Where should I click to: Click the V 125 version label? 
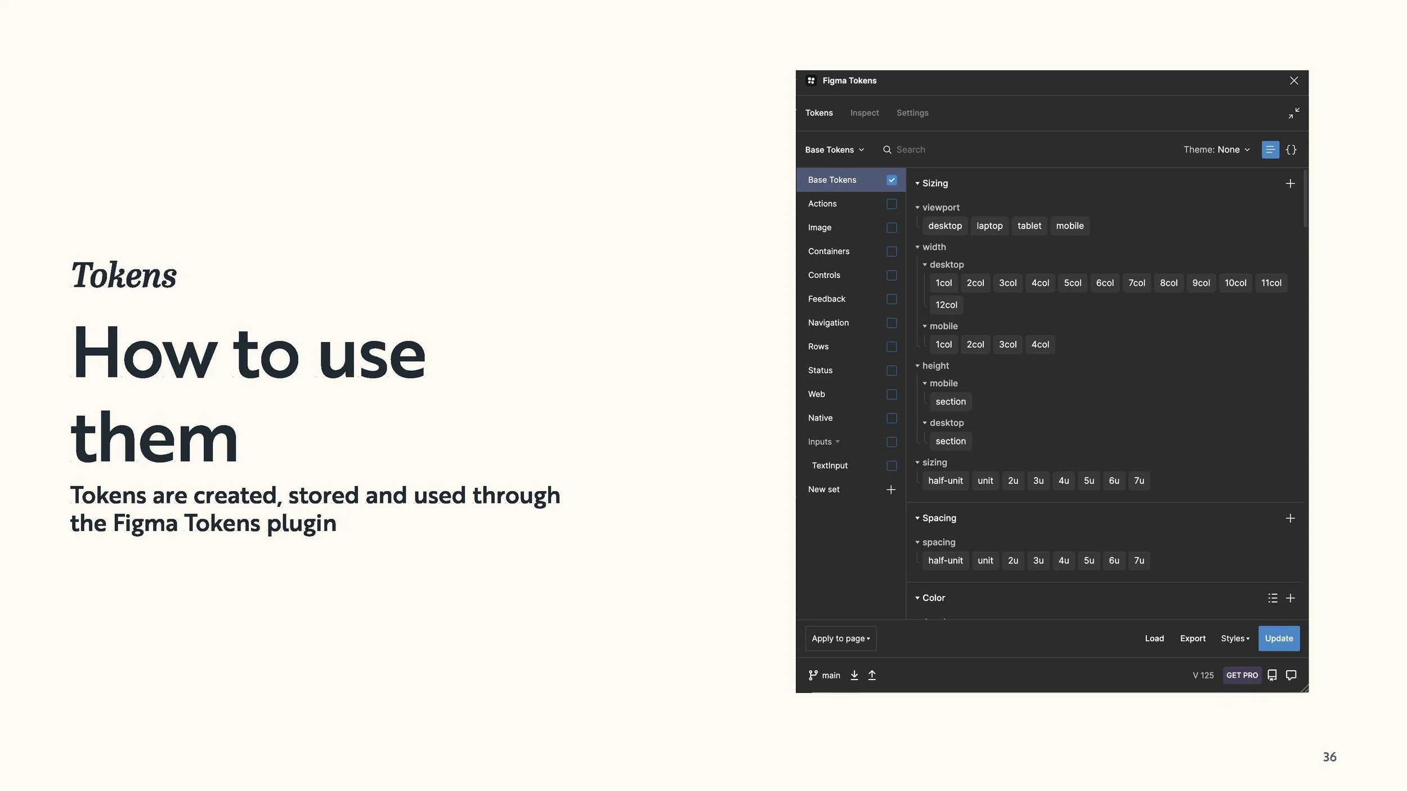click(x=1203, y=675)
